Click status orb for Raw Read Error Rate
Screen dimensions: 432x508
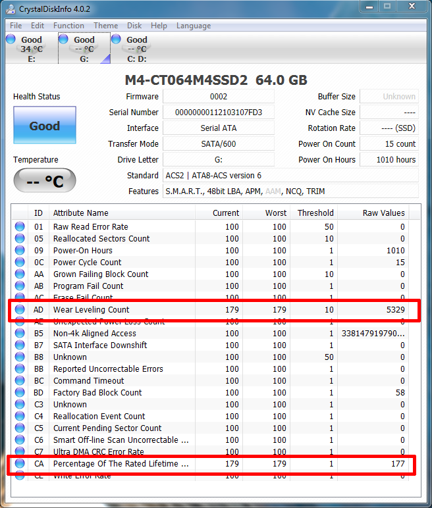tap(20, 226)
